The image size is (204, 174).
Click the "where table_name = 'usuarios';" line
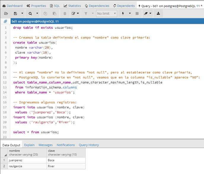point(45,92)
